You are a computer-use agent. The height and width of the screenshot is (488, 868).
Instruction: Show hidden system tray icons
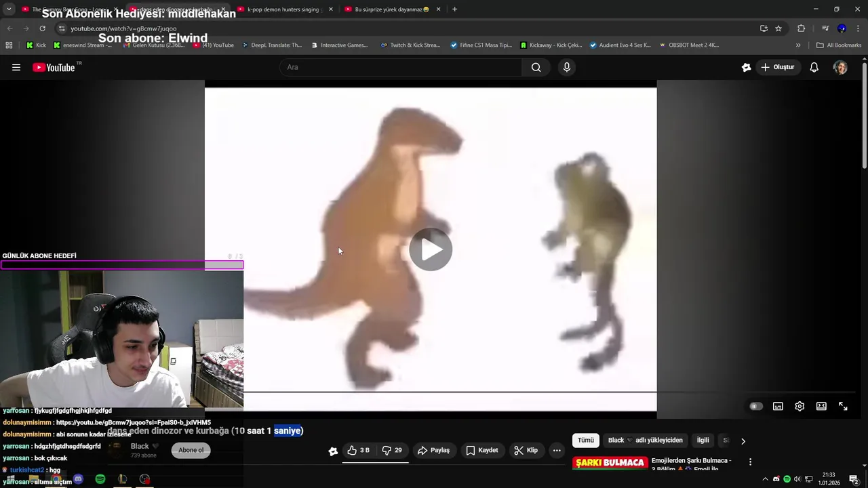[x=765, y=479]
